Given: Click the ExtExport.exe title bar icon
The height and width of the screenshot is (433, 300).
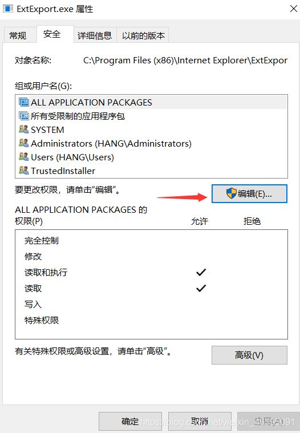Looking at the screenshot, I should point(8,9).
